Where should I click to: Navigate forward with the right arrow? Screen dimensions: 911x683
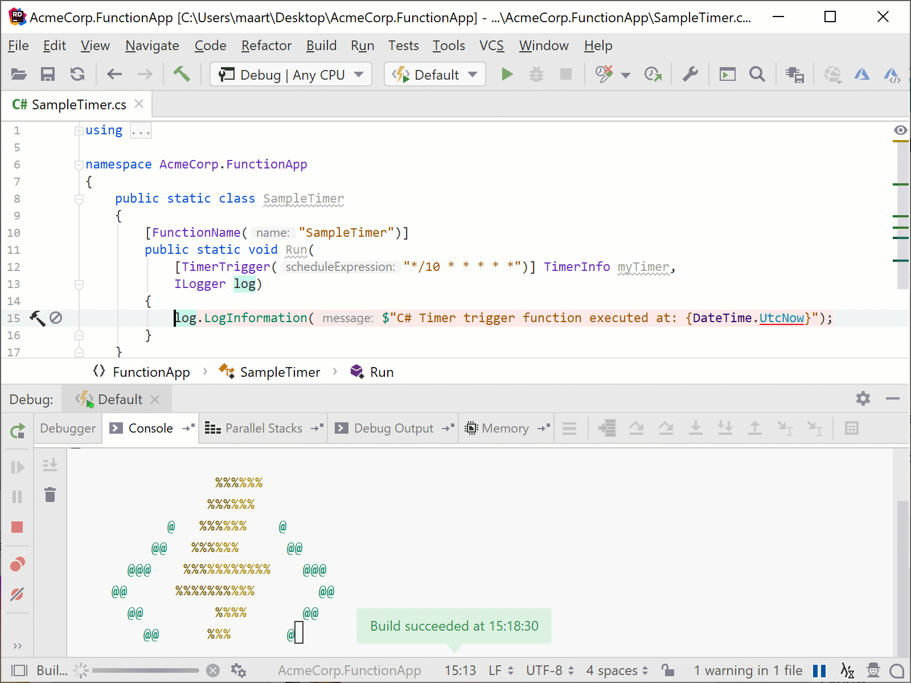point(145,75)
